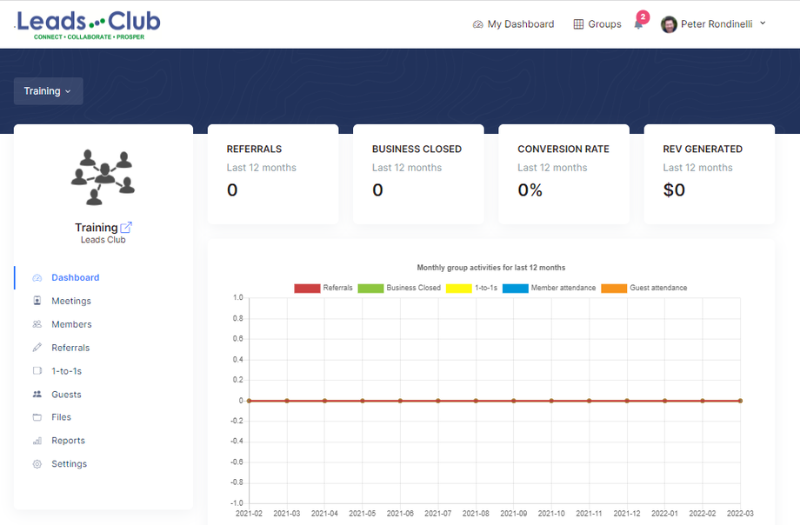Click the chart title 'Monthly group activities'
Image resolution: width=800 pixels, height=525 pixels.
pyautogui.click(x=490, y=268)
